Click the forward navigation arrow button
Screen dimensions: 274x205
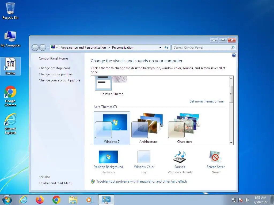pos(43,48)
